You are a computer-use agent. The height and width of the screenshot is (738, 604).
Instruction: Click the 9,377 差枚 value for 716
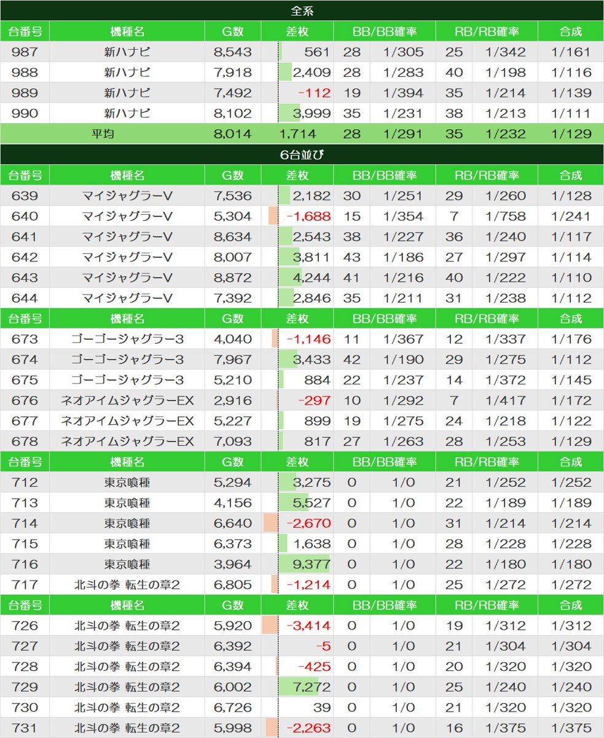point(312,565)
